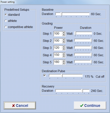Select competitive athlete setup option
110x113 pixels.
pyautogui.click(x=6, y=27)
